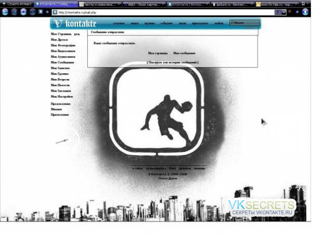Click the new tab plus button
The image size is (312, 234).
[x=4, y=4]
